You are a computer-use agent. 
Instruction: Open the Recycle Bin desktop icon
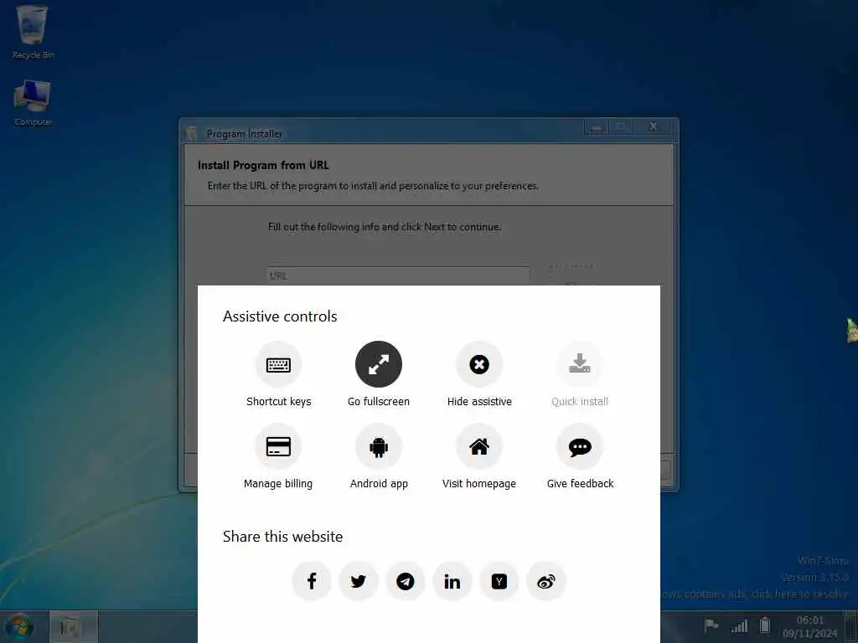coord(33,32)
